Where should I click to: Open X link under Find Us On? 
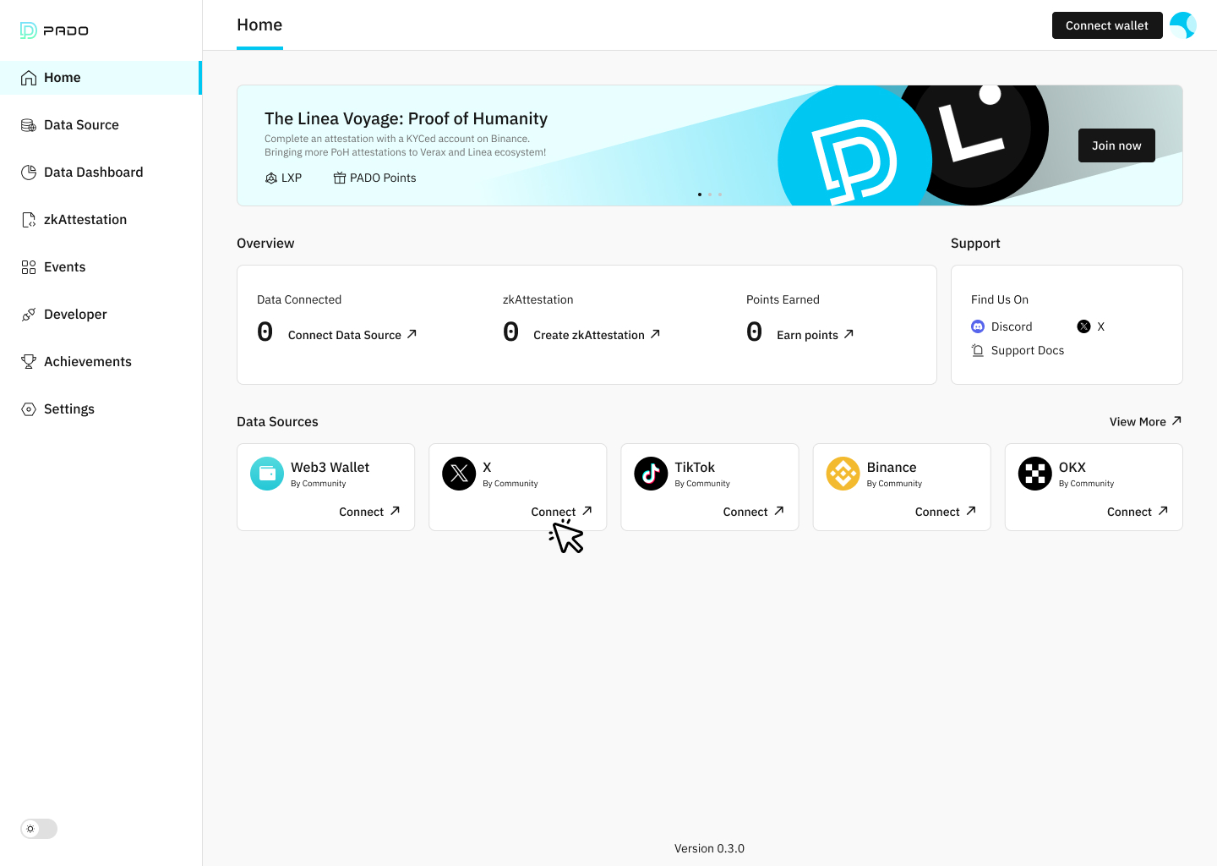point(1091,326)
